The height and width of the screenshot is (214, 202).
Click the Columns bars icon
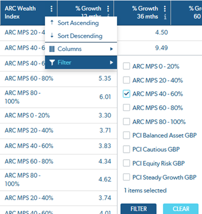point(52,49)
